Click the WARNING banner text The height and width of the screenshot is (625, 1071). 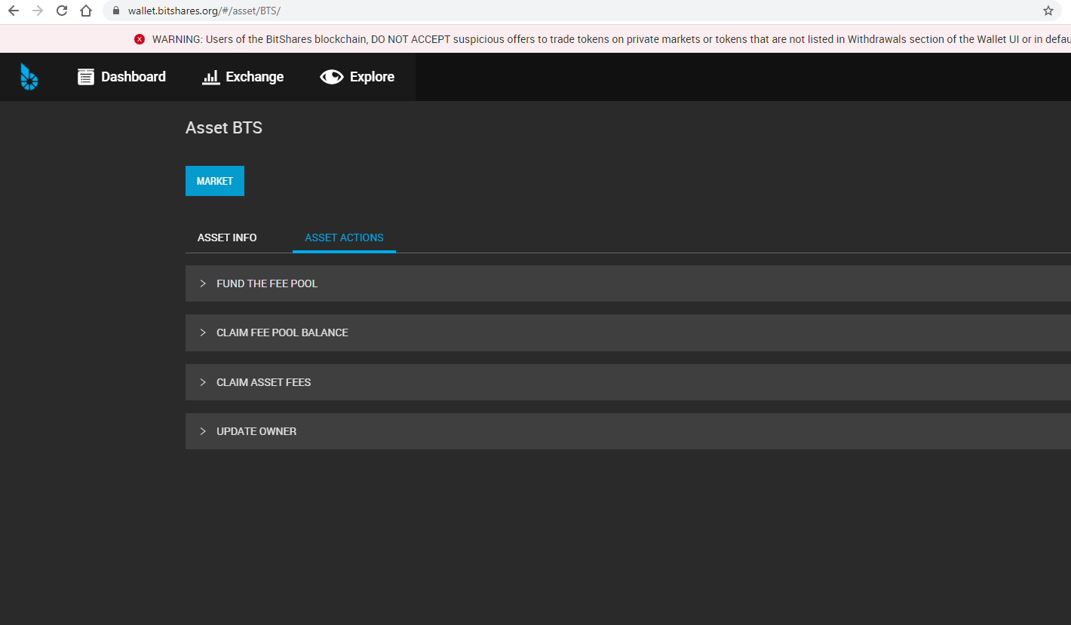tap(611, 39)
